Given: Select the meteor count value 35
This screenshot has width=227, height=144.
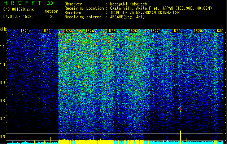Looking at the screenshot, I should pos(52,17).
